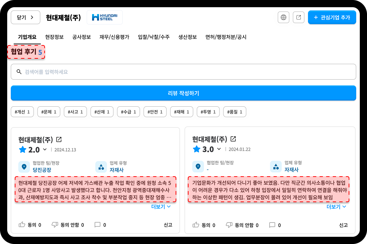Expand 더보기 on the 당진공장 review
The height and width of the screenshot is (244, 367).
pos(161,207)
